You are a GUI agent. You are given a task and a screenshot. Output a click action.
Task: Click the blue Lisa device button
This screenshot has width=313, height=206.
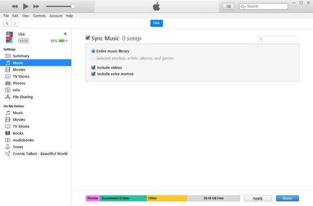pos(156,23)
